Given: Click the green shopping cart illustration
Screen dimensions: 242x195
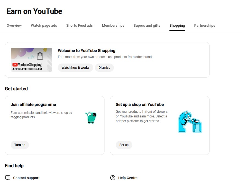Looking at the screenshot, I should (x=91, y=118).
